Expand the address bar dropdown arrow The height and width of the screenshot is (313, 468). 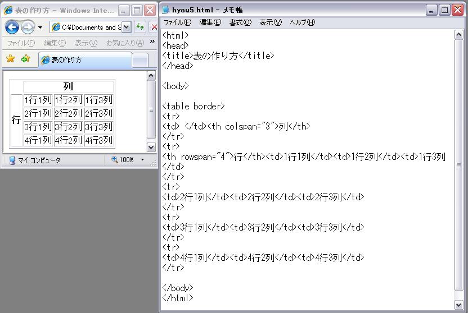(126, 27)
